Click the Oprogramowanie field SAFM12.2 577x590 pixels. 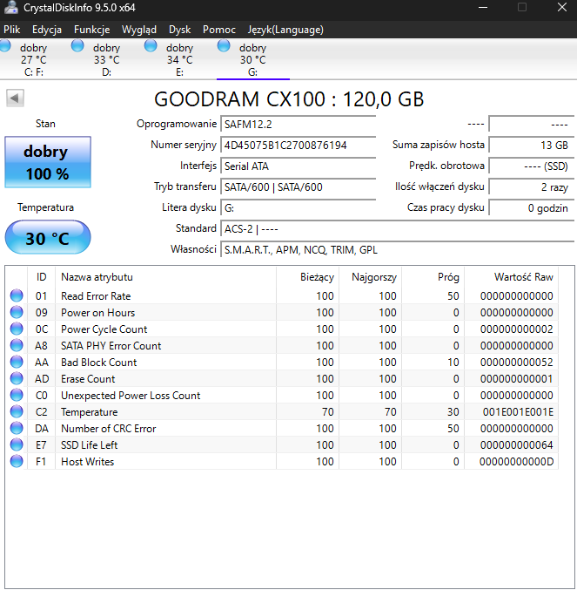(299, 124)
